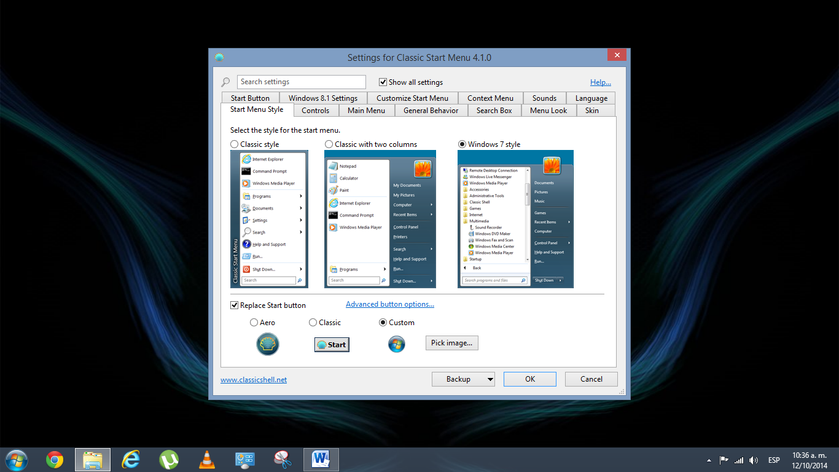Image resolution: width=839 pixels, height=472 pixels.
Task: Select Classic with two columns radio button
Action: (x=329, y=144)
